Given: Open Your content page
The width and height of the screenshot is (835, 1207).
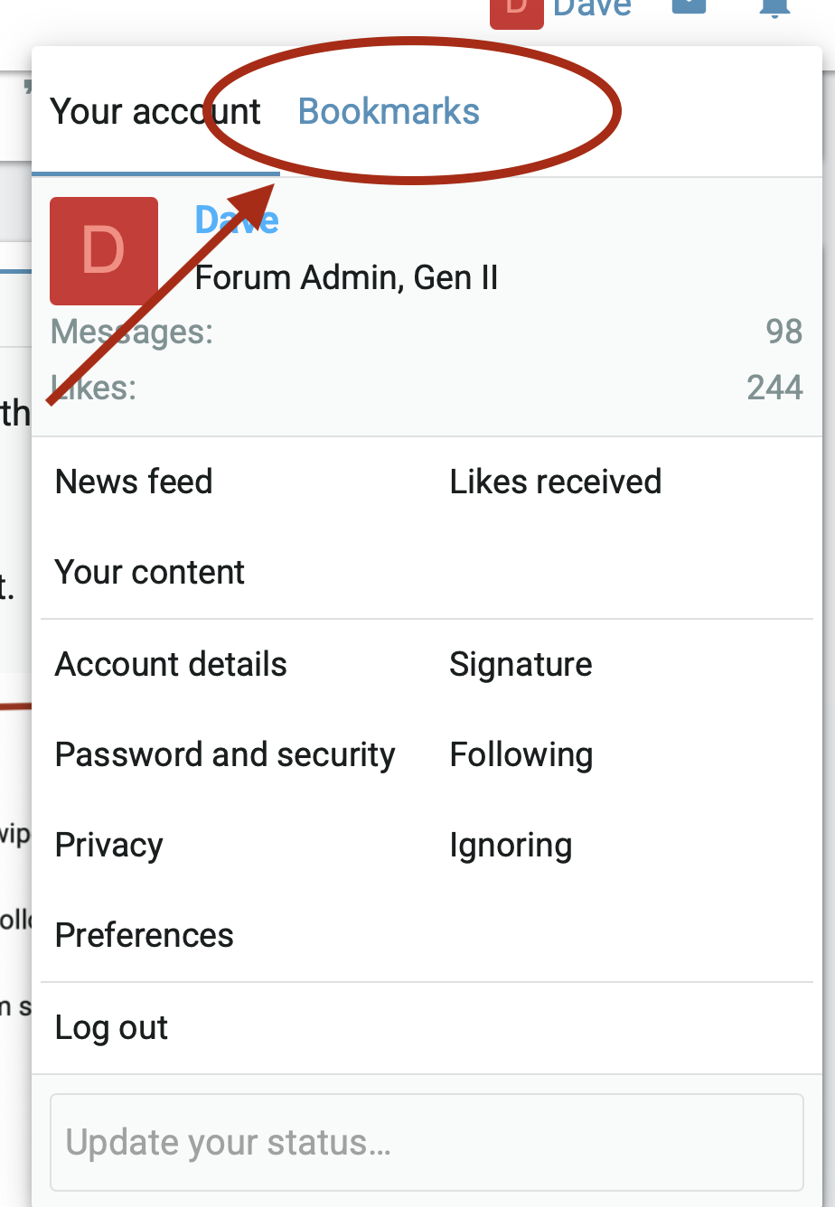Looking at the screenshot, I should click(x=150, y=572).
